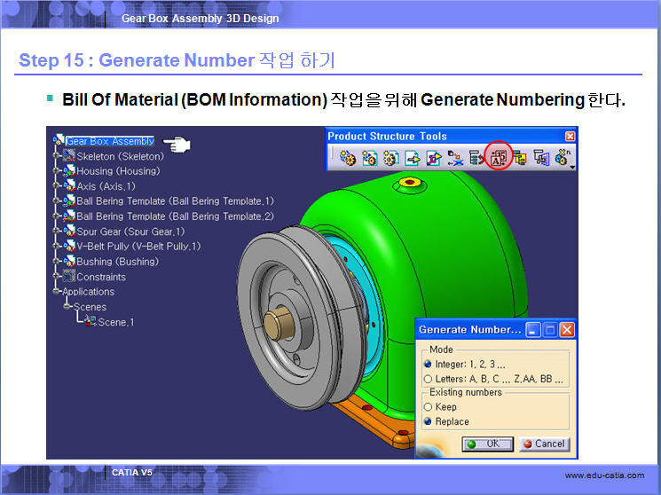Image resolution: width=661 pixels, height=495 pixels.
Task: Confirm numbering with the OK button
Action: (x=487, y=444)
